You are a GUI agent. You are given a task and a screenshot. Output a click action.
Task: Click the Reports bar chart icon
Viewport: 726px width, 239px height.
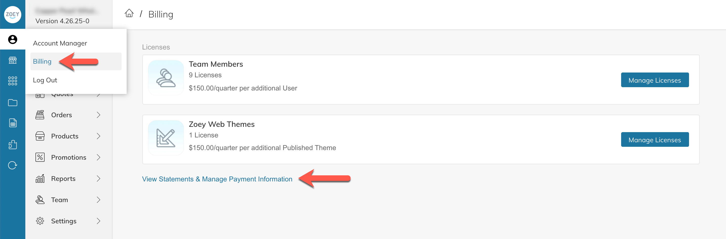(x=40, y=179)
